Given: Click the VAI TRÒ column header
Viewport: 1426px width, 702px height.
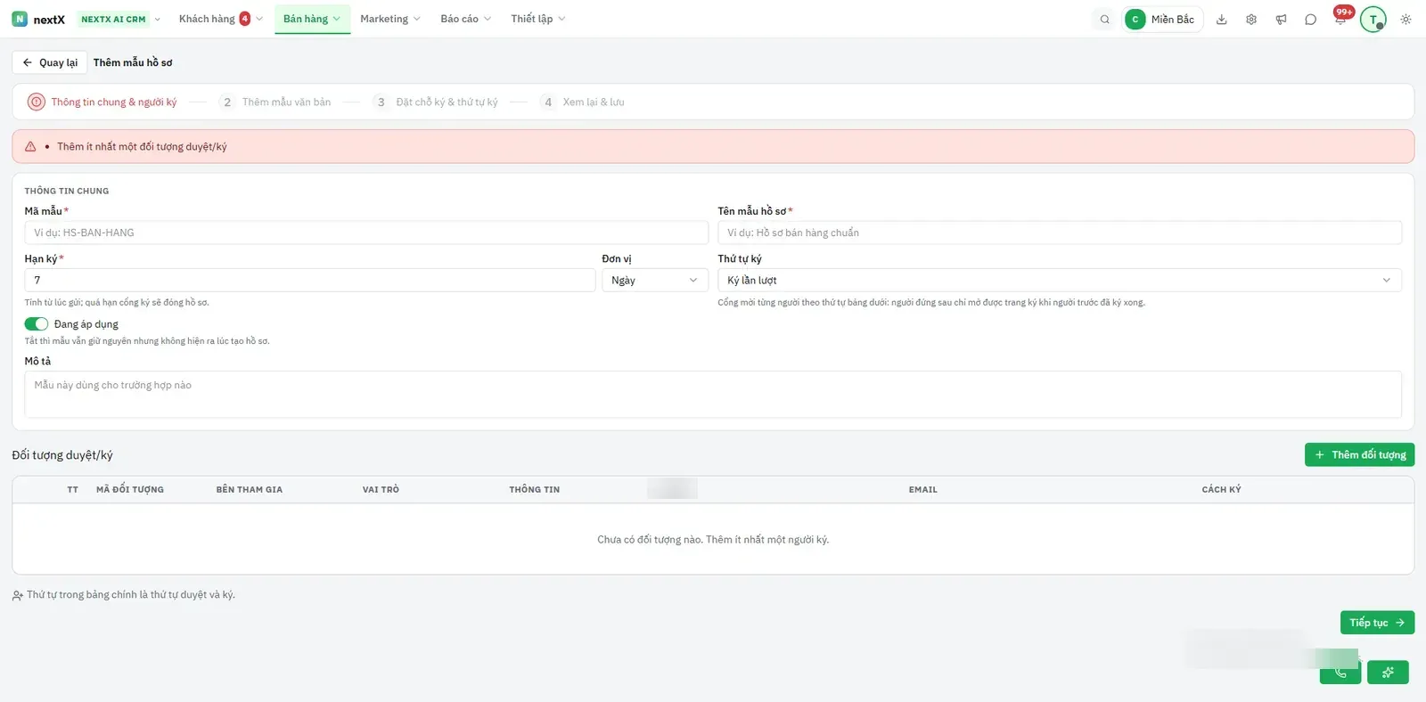Looking at the screenshot, I should pyautogui.click(x=381, y=489).
